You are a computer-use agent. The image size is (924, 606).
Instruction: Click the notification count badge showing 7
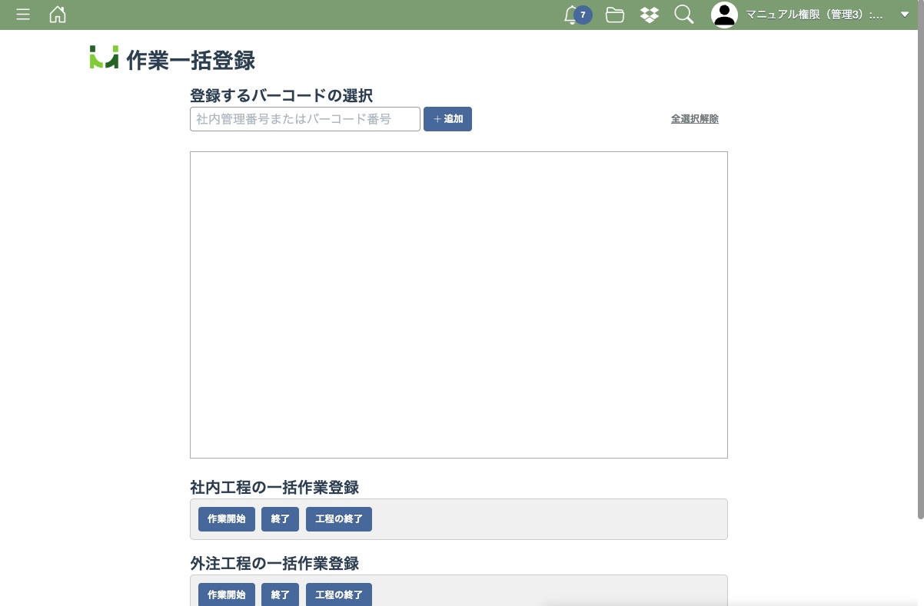click(583, 15)
